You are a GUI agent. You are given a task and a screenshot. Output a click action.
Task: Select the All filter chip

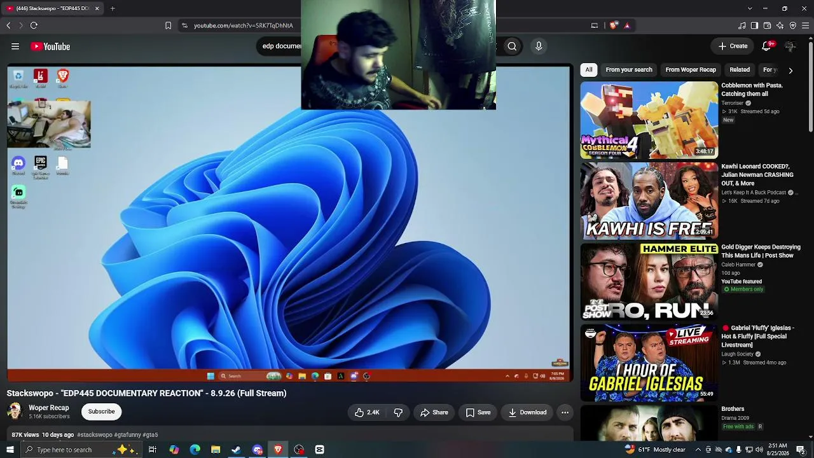point(589,70)
